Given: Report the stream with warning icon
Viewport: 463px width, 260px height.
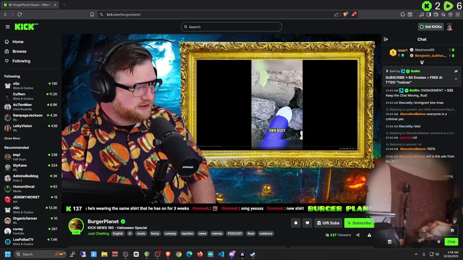Looking at the screenshot, I should click(x=369, y=235).
